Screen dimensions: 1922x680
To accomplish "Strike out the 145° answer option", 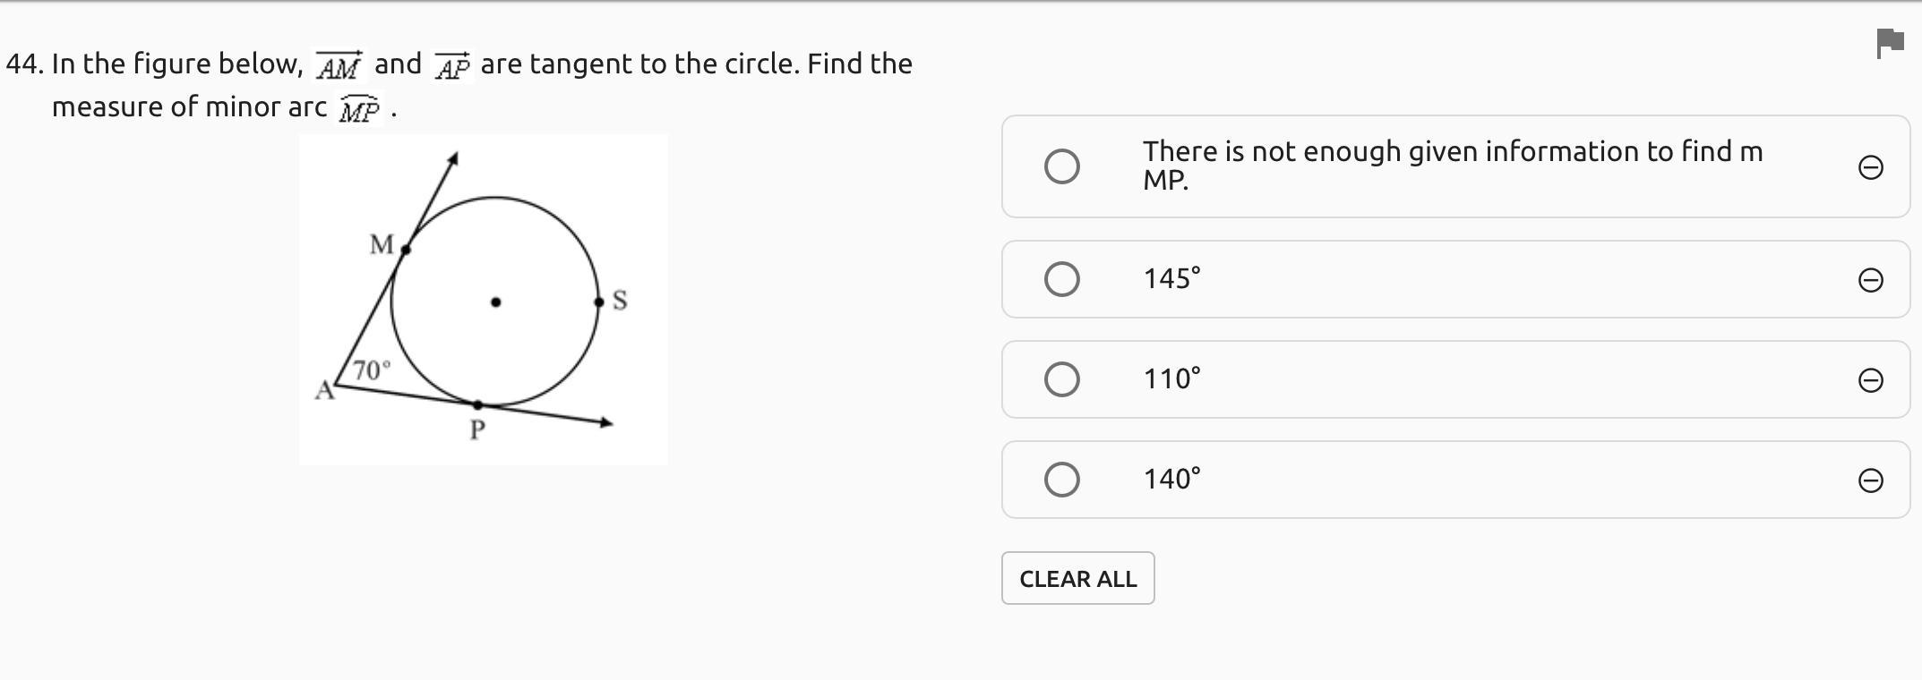I will click(1870, 280).
